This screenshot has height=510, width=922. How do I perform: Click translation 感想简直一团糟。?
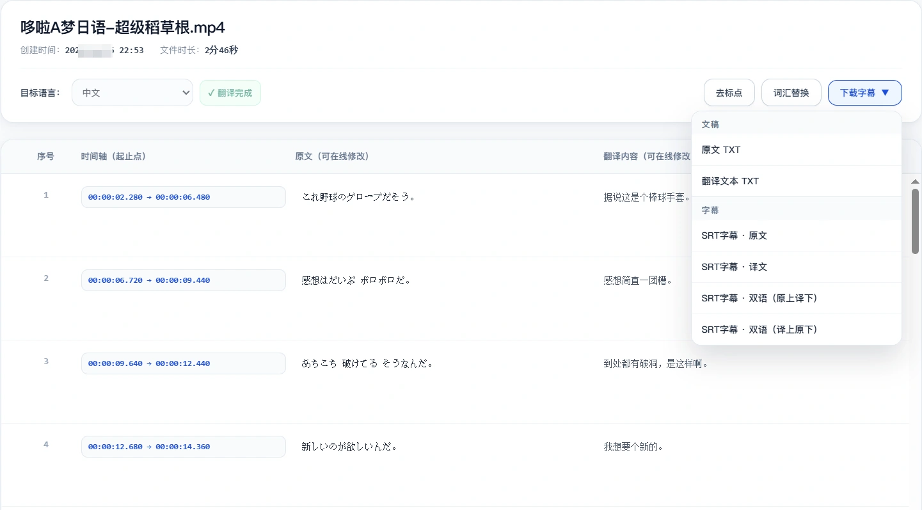638,280
